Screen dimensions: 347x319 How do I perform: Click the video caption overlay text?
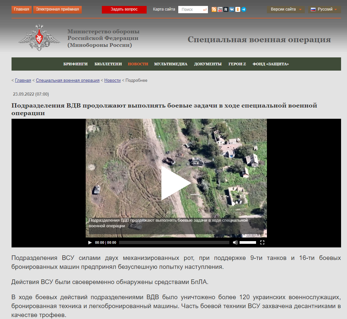pos(168,223)
